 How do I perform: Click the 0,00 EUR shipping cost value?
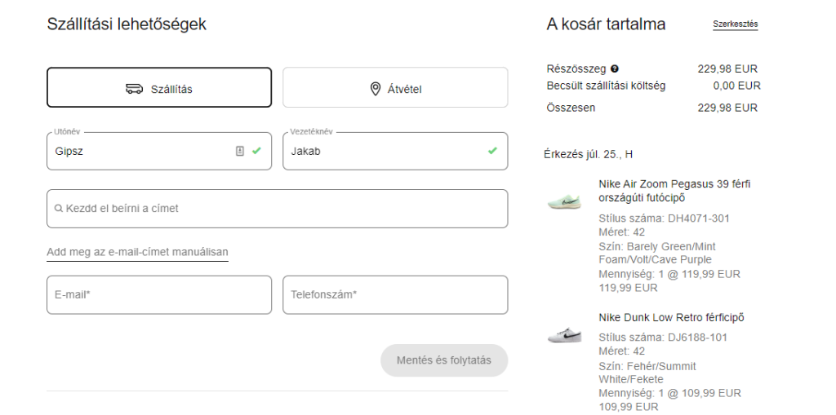[x=737, y=86]
